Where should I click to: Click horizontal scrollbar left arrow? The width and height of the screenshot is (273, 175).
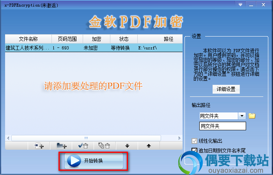coord(8,138)
